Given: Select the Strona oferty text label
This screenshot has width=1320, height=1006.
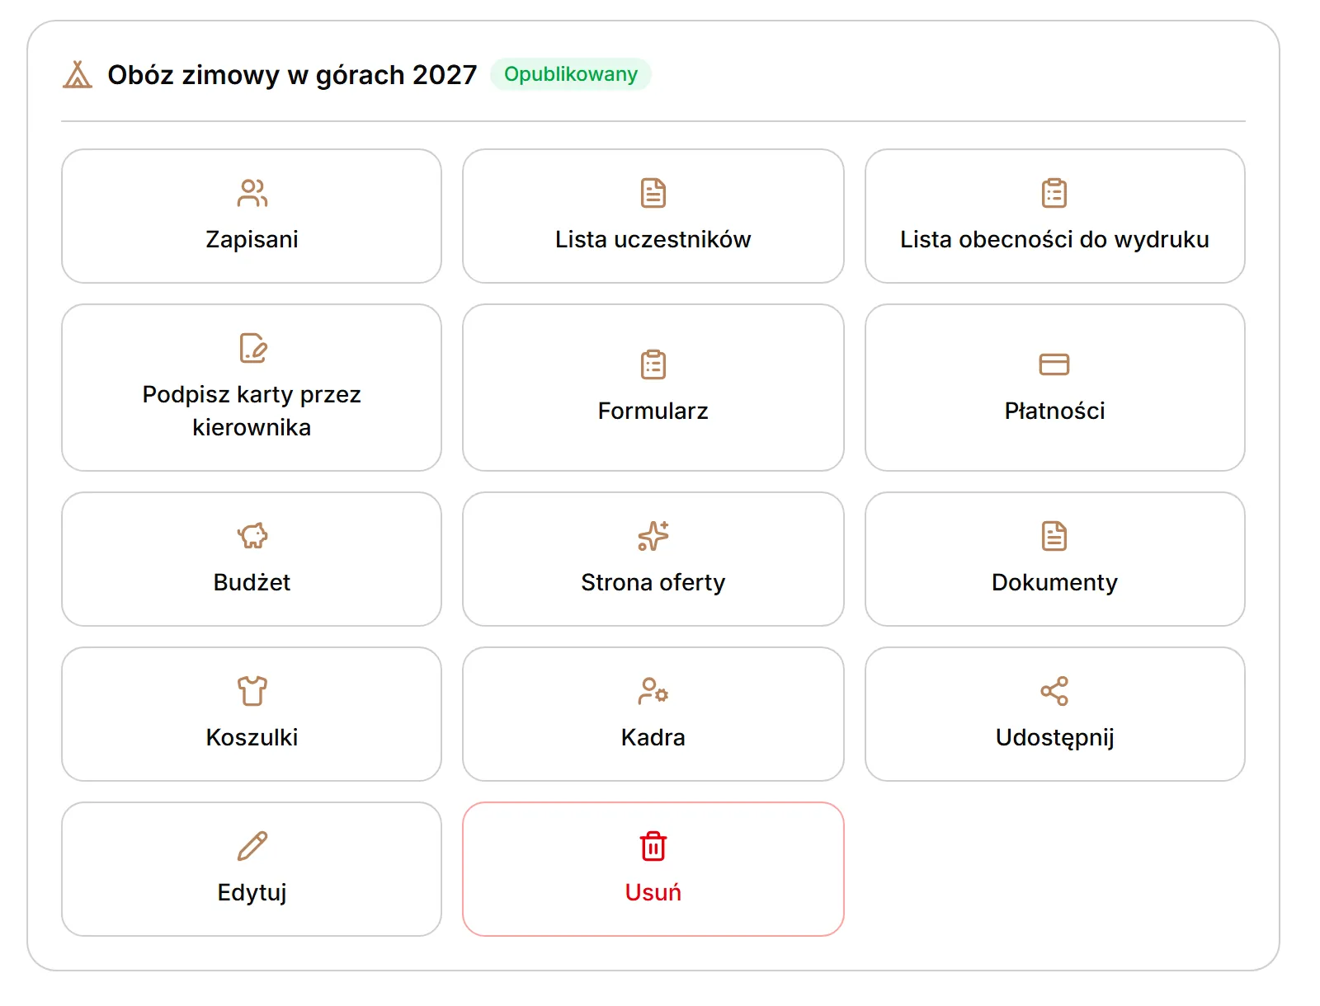Looking at the screenshot, I should tap(653, 582).
